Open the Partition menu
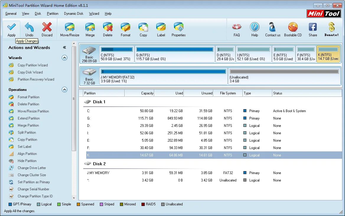345x216 pixels. tap(53, 14)
